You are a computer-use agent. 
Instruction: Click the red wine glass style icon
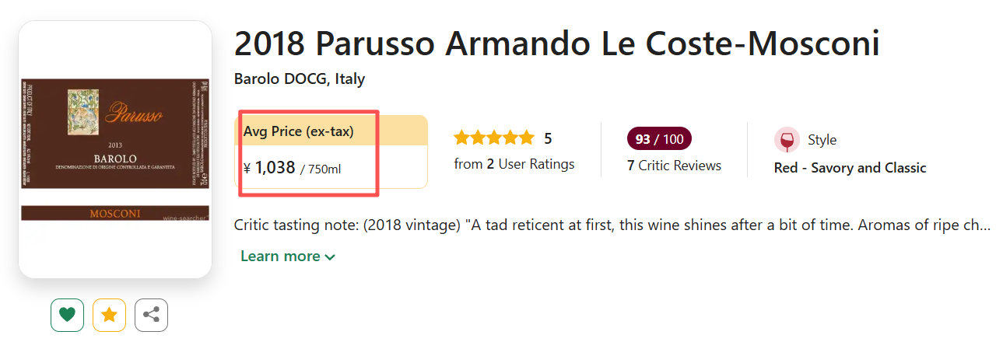coord(787,140)
